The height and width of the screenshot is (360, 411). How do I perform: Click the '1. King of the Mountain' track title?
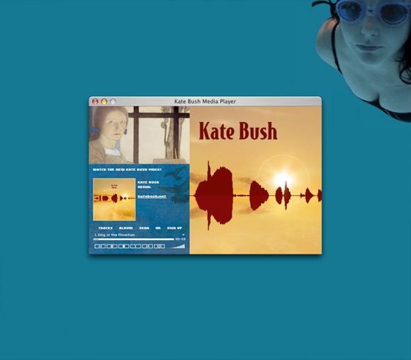pos(115,235)
